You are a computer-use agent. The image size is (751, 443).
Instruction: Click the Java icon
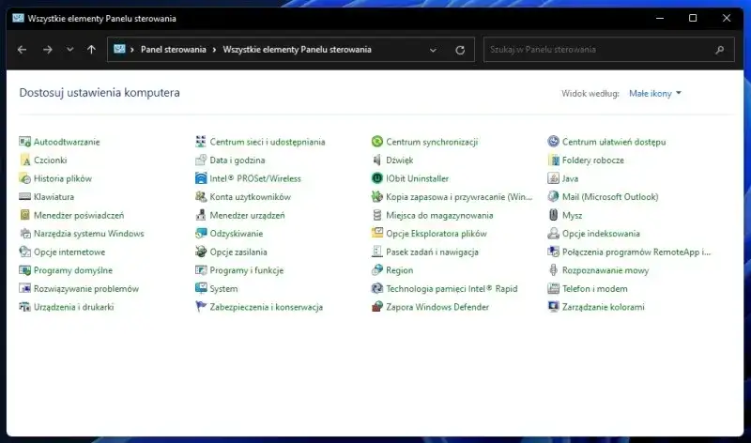553,178
